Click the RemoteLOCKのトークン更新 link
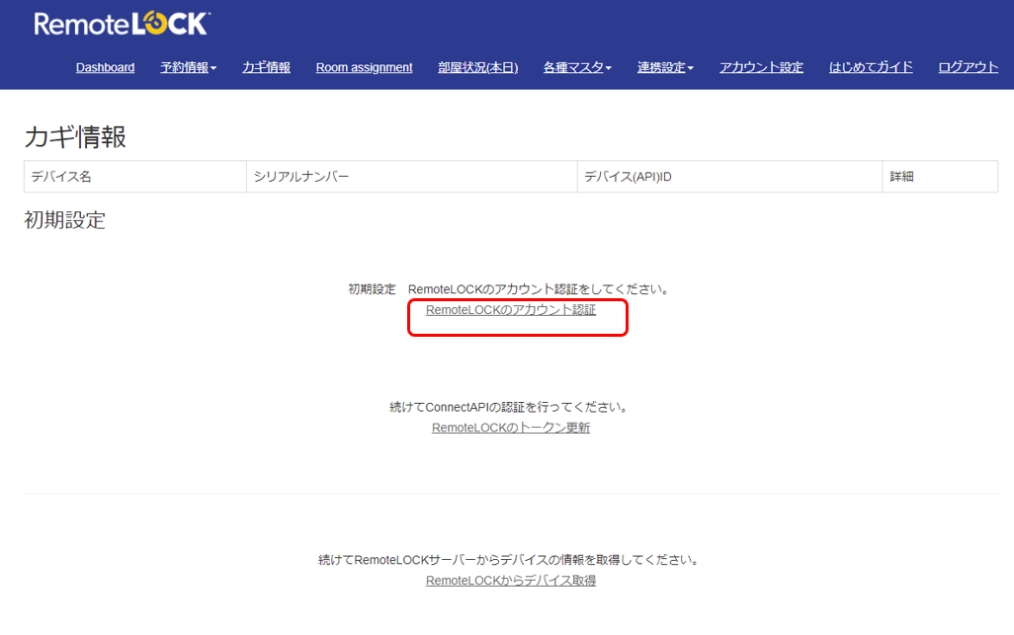Screen dimensions: 1014x635 (511, 428)
